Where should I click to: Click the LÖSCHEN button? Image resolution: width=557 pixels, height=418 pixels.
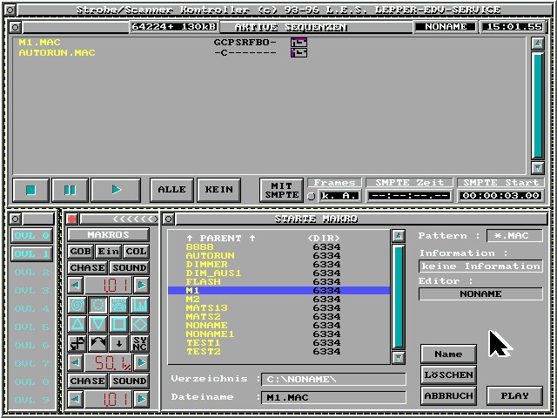point(448,375)
